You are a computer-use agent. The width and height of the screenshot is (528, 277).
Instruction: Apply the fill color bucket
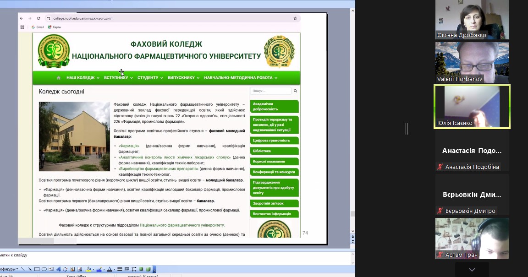[88, 269]
